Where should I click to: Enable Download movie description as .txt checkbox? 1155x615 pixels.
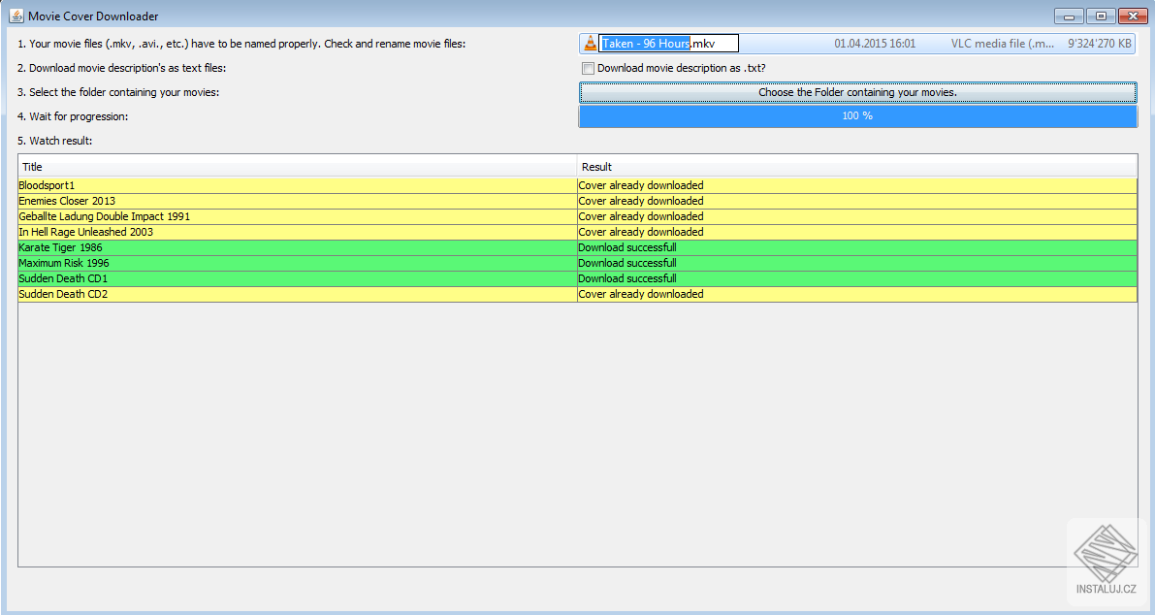pyautogui.click(x=588, y=69)
